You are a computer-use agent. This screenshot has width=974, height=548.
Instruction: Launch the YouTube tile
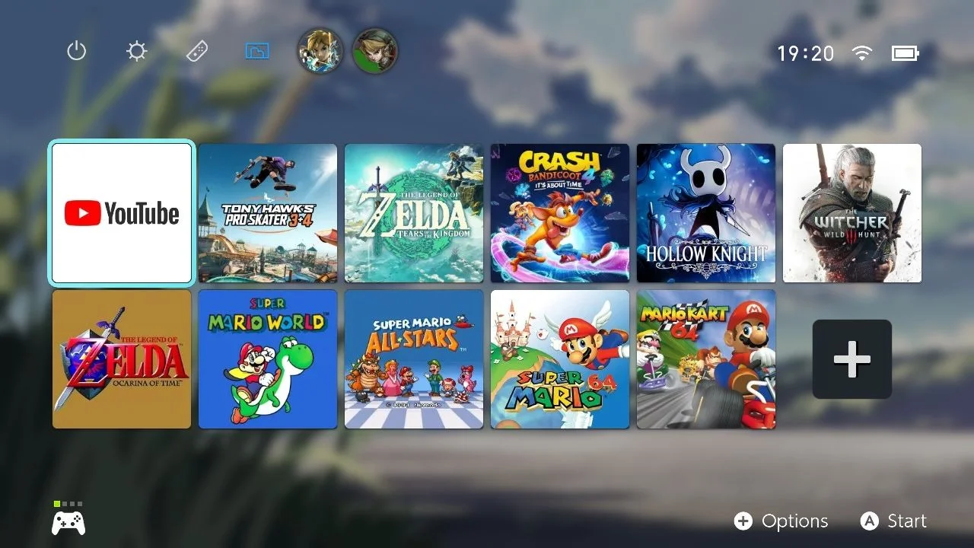pos(122,213)
